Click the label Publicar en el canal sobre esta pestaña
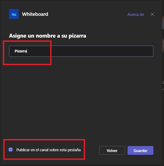The image size is (164, 166). pyautogui.click(x=48, y=150)
